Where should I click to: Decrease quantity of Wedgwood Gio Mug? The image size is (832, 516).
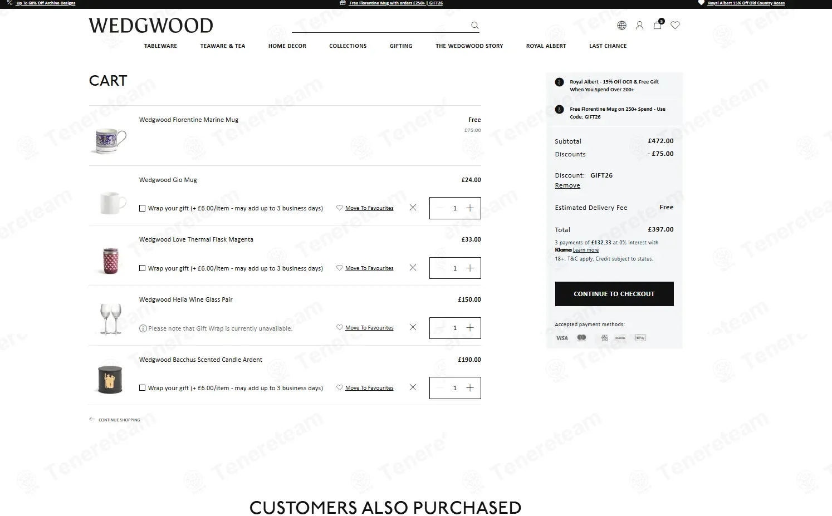440,208
